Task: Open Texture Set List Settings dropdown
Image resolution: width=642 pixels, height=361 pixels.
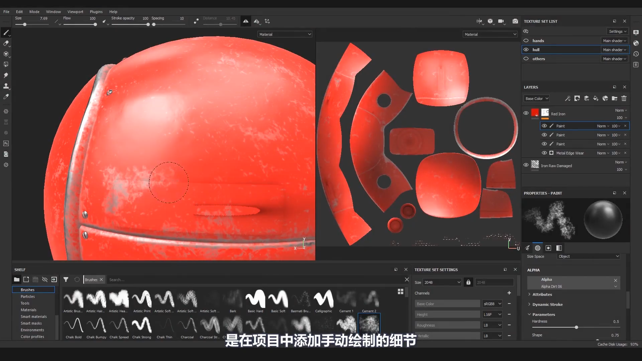Action: coord(617,31)
